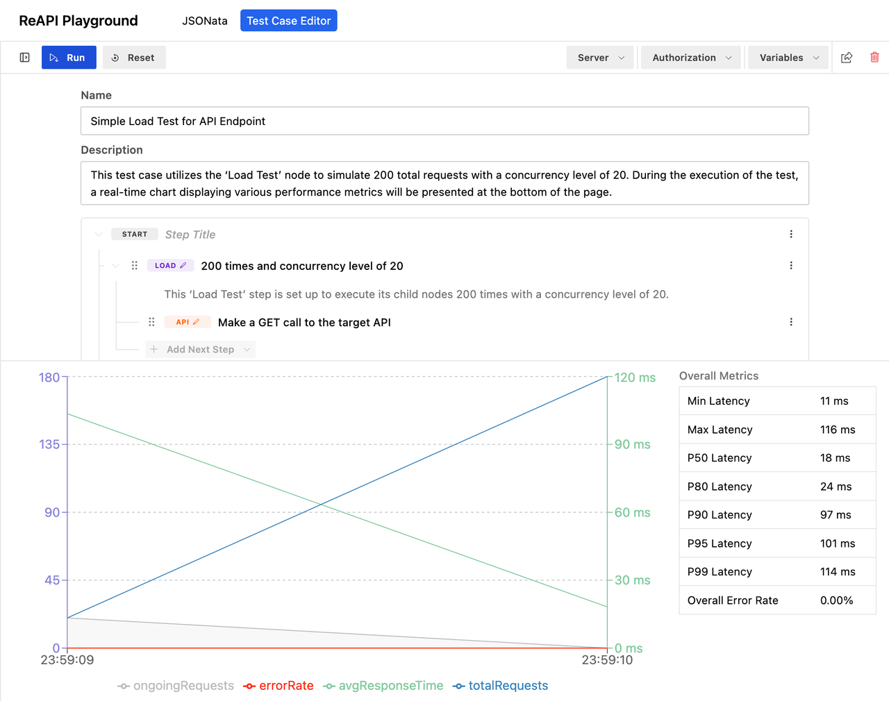The height and width of the screenshot is (701, 889).
Task: Toggle the sidebar panel icon
Action: [25, 58]
